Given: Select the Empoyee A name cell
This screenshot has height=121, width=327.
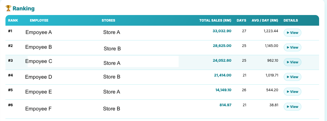Looking at the screenshot, I should click(38, 32).
